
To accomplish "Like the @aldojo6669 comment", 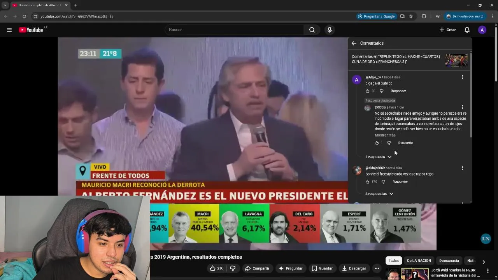I will click(x=367, y=182).
